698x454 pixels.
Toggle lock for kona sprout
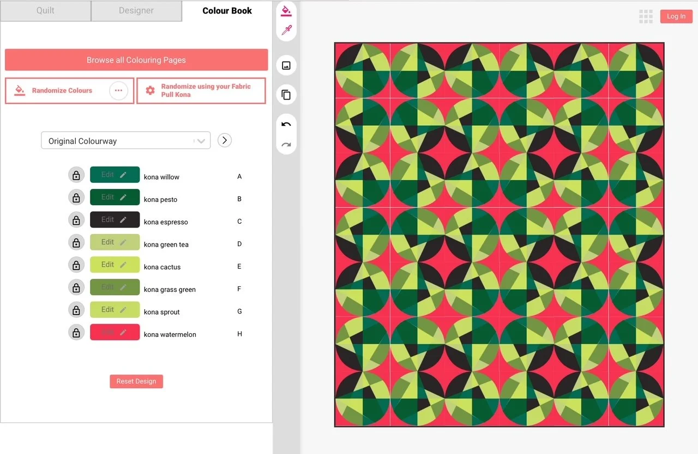pyautogui.click(x=76, y=310)
